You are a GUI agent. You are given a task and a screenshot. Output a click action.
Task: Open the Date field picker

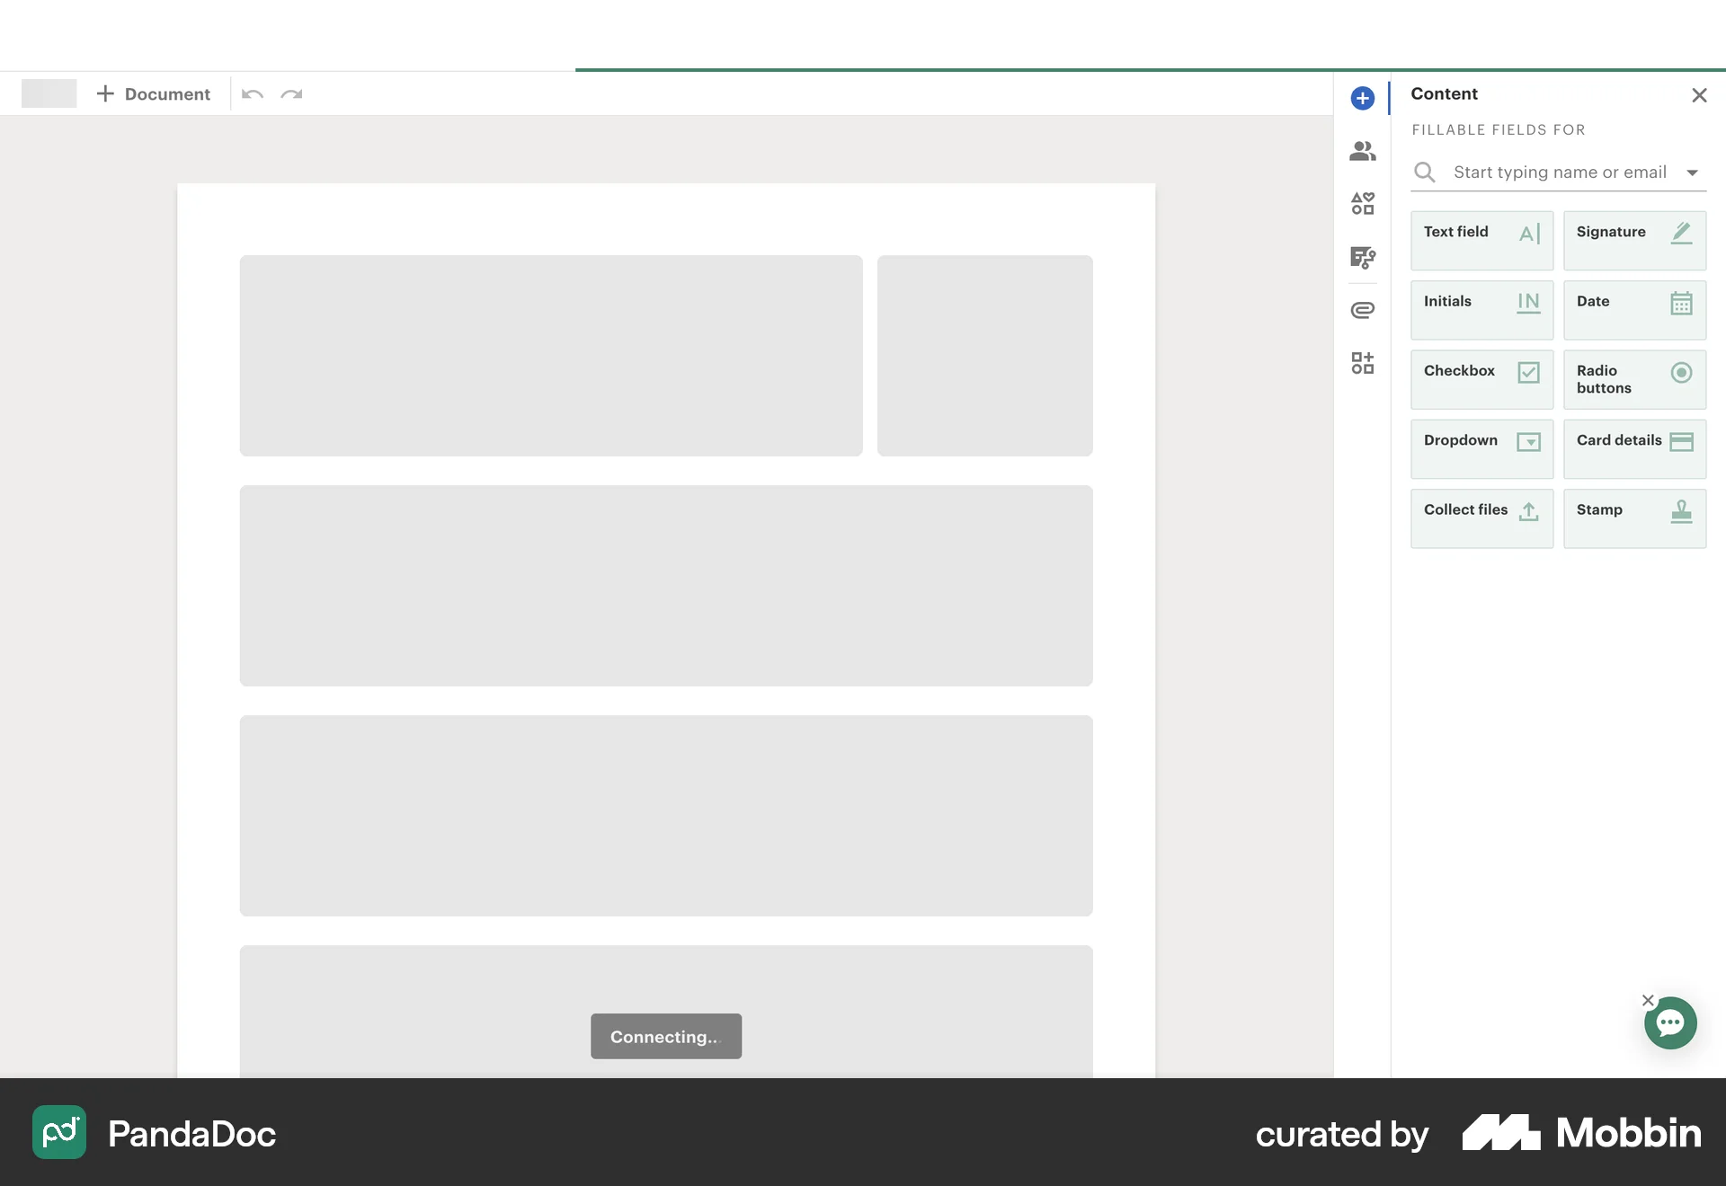click(1633, 310)
